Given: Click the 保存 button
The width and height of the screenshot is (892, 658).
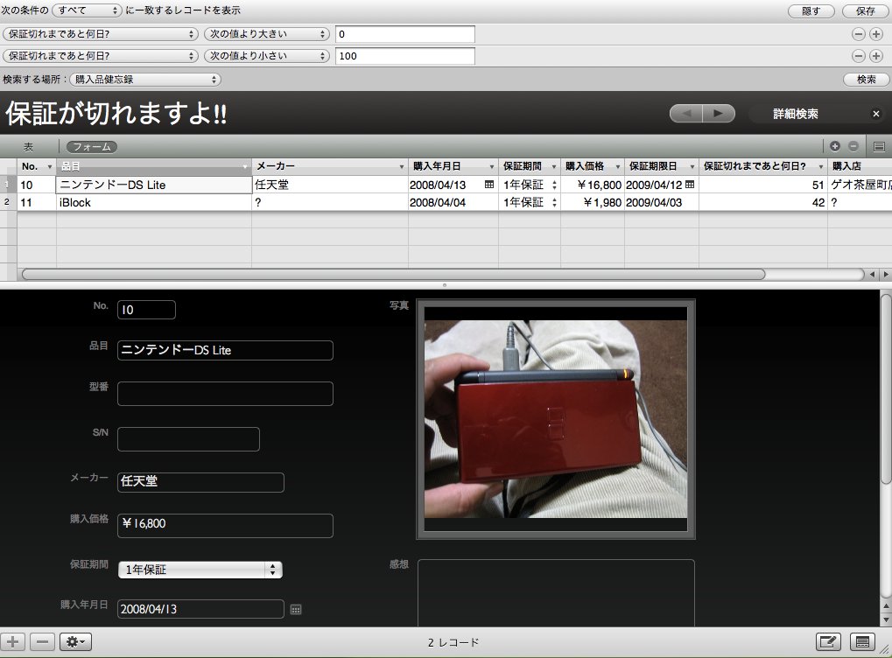Looking at the screenshot, I should pos(866,10).
